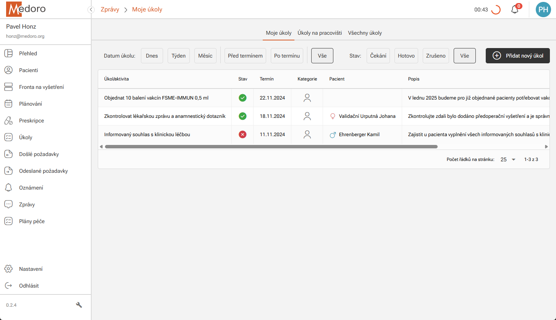Click the PH user avatar
This screenshot has width=556, height=320.
pos(543,10)
